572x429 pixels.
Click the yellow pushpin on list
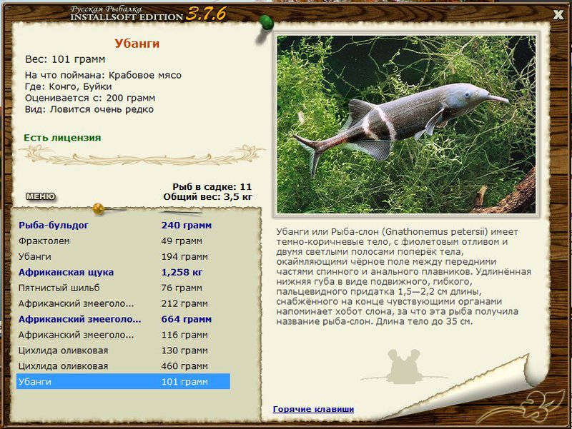(99, 208)
